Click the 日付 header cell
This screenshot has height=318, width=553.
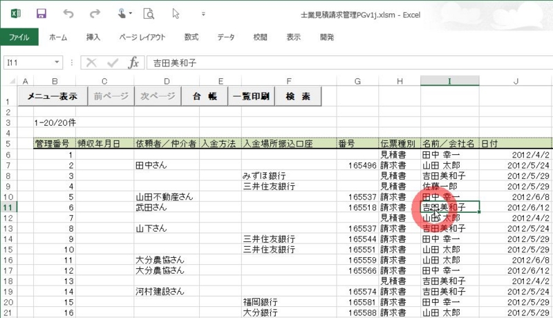click(516, 144)
